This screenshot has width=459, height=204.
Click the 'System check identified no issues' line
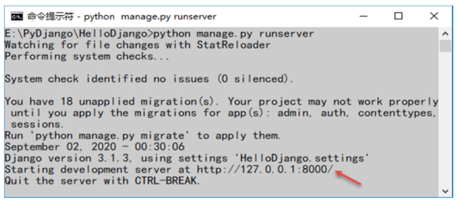tap(149, 79)
